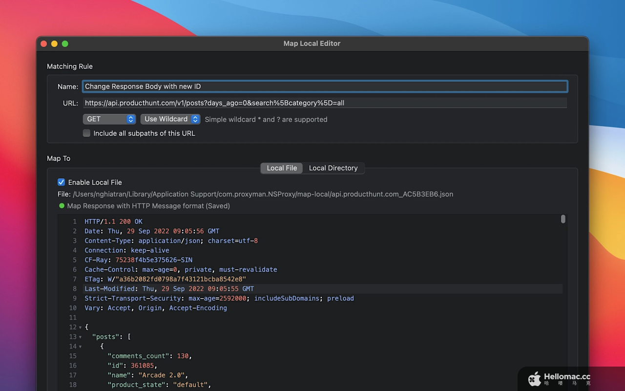
Task: Click the Name input field
Action: point(325,87)
